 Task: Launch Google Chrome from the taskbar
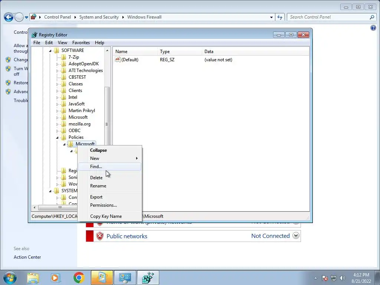(79, 278)
